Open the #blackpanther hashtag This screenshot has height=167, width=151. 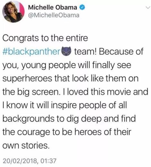pos(31,52)
